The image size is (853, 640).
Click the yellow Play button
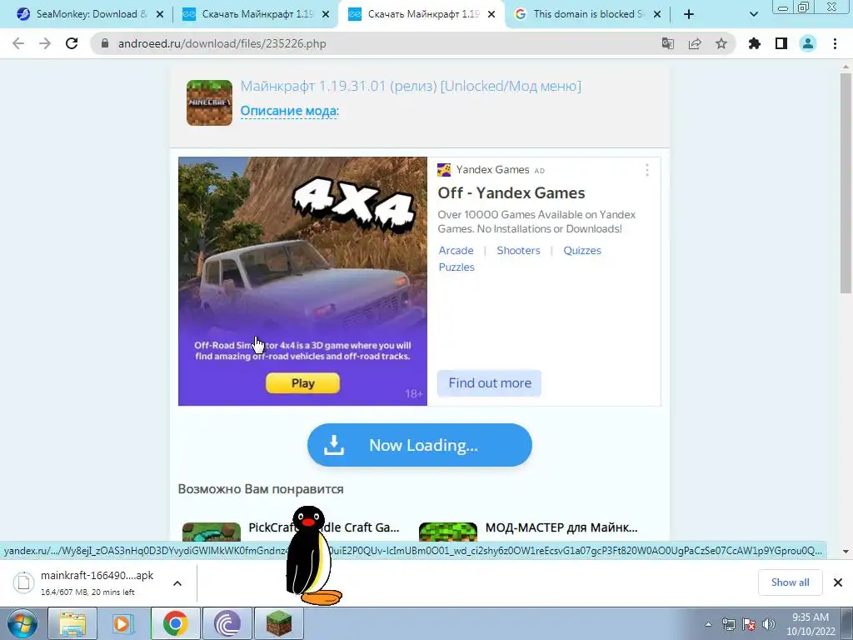[x=302, y=383]
